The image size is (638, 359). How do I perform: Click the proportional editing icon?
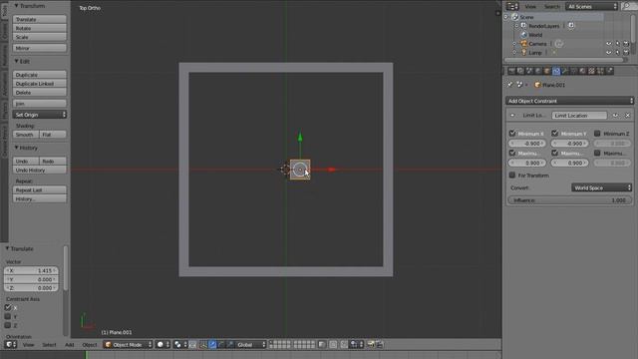click(333, 344)
